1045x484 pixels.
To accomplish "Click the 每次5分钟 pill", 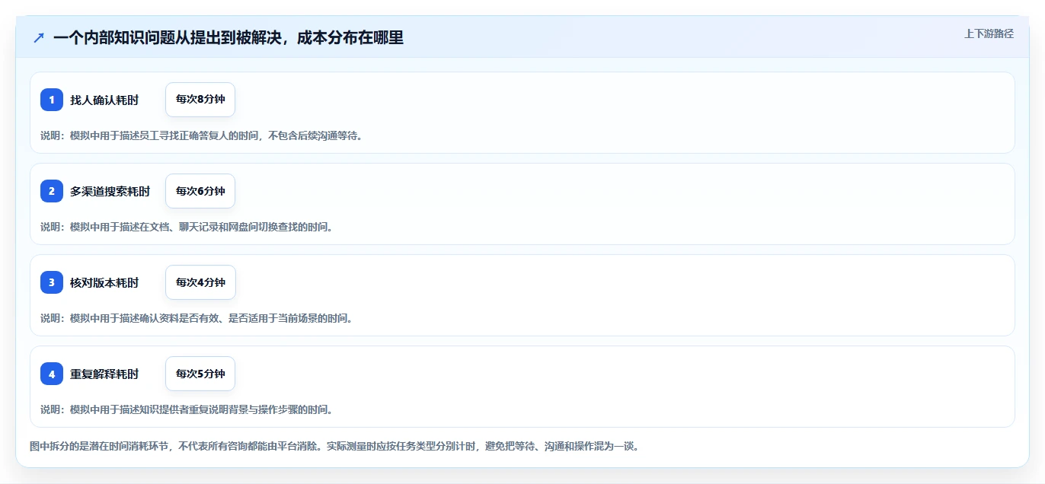I will pyautogui.click(x=200, y=374).
